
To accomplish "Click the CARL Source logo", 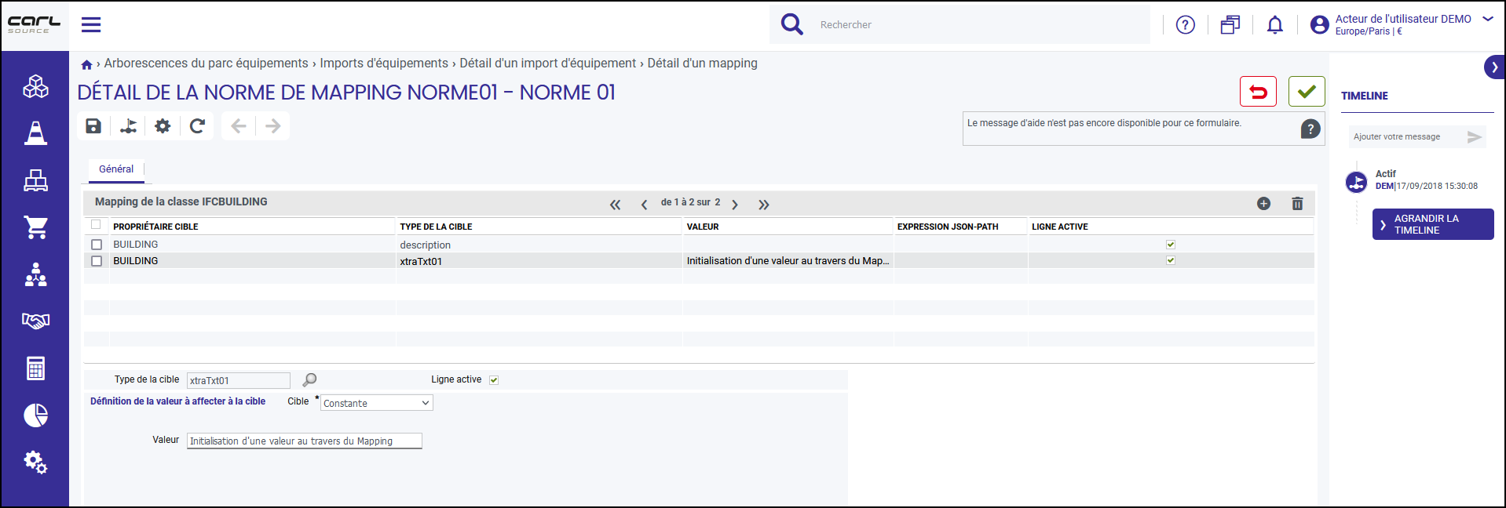I will click(34, 24).
